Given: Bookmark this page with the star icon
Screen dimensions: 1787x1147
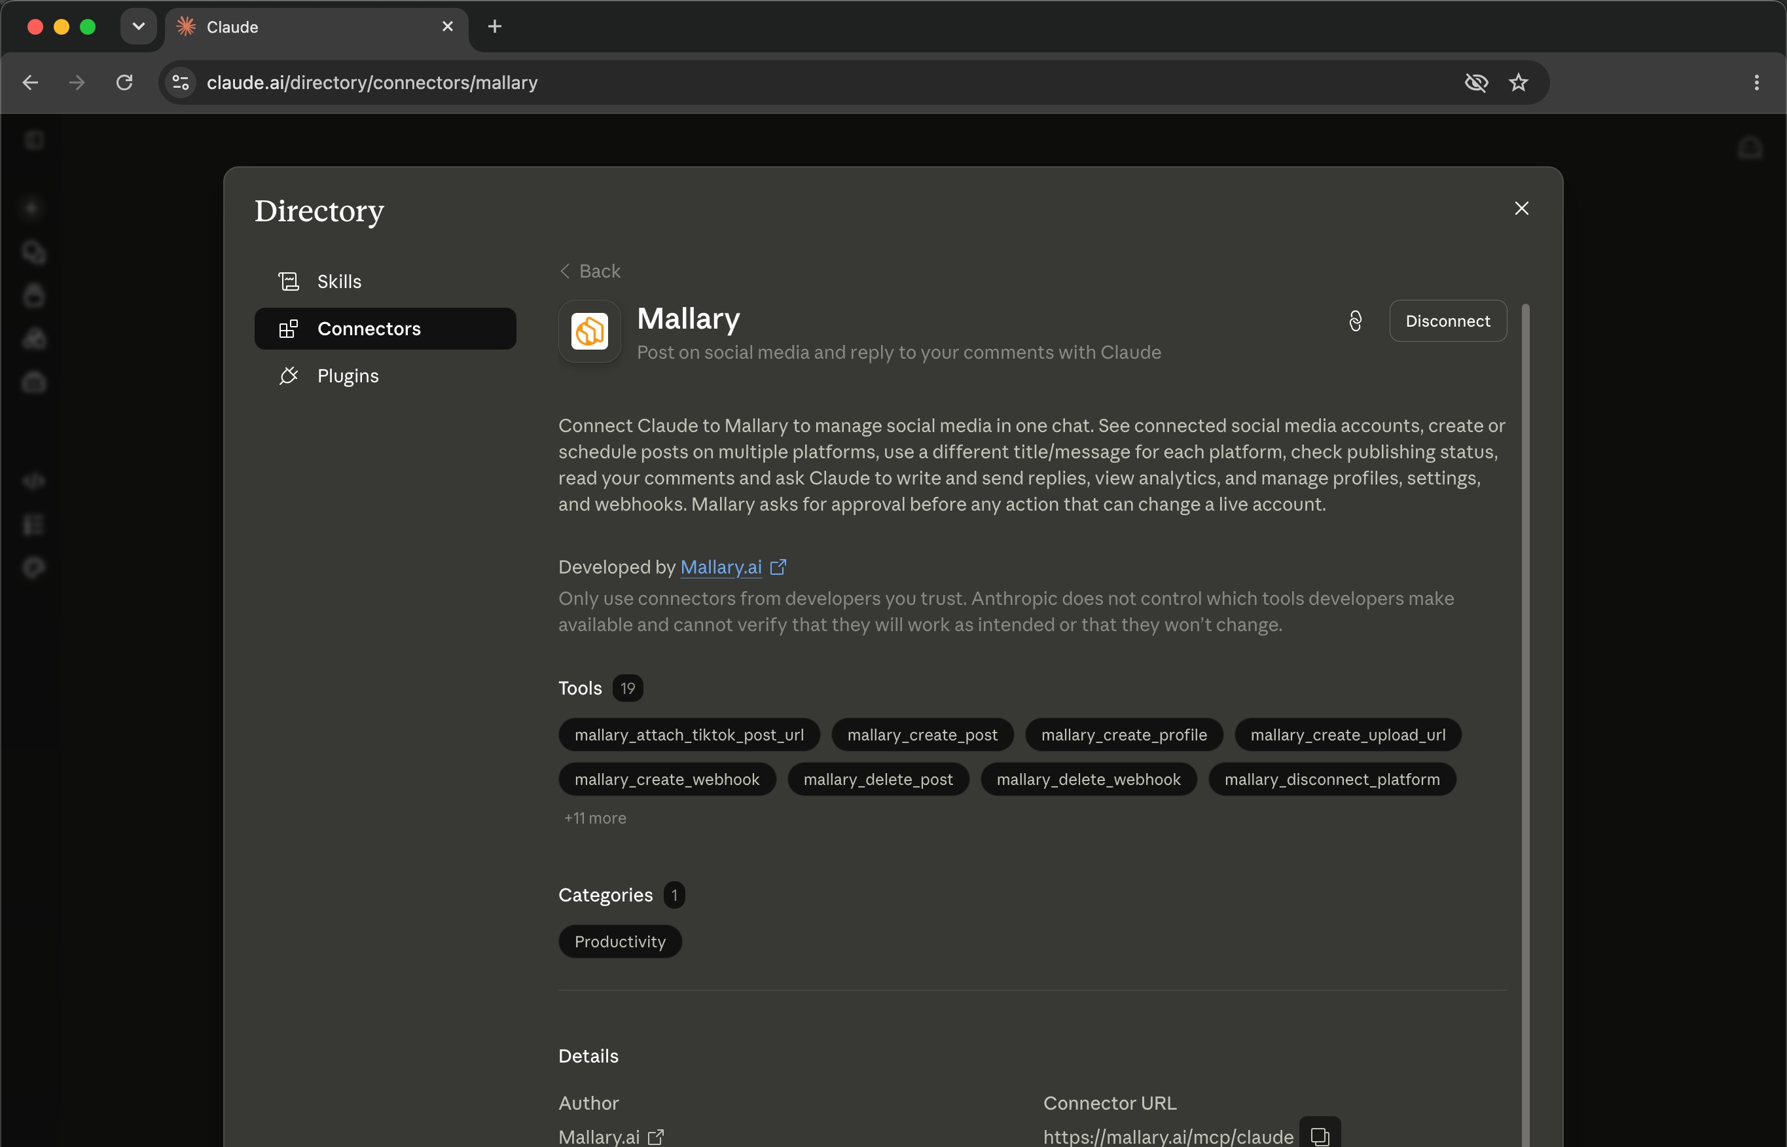Looking at the screenshot, I should pos(1518,82).
